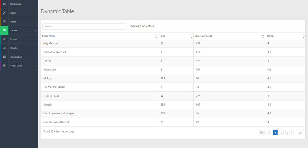This screenshot has width=308, height=148.
Task: Click the Showing 25/25 entries text
Action: click(142, 26)
